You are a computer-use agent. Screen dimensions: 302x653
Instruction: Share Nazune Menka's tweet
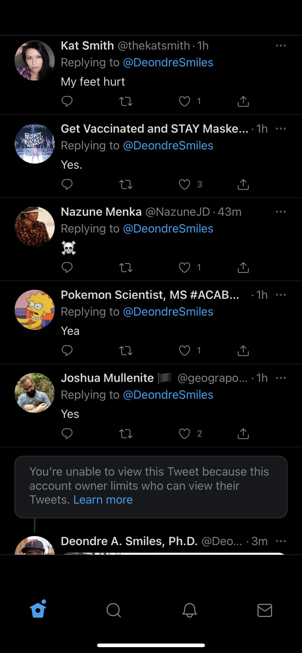pyautogui.click(x=243, y=267)
